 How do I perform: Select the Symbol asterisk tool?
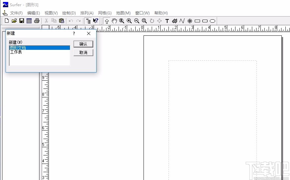190,21
